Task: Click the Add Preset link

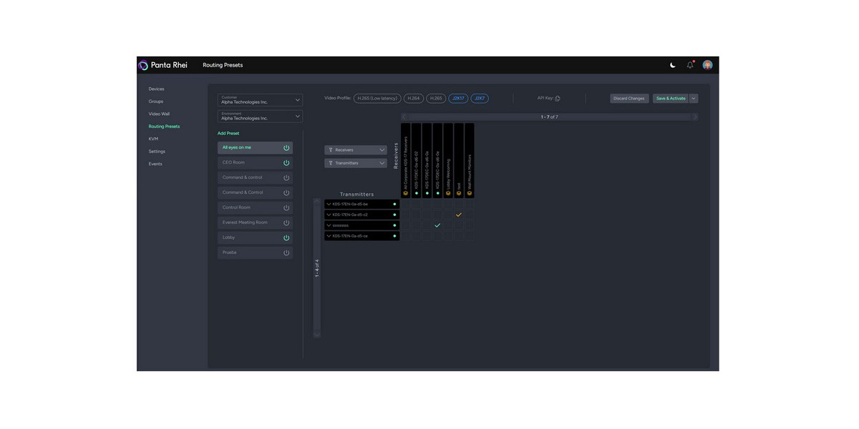Action: pos(228,134)
